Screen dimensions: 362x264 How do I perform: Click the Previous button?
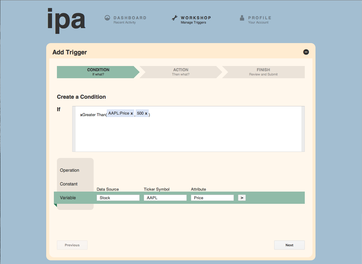coord(72,245)
